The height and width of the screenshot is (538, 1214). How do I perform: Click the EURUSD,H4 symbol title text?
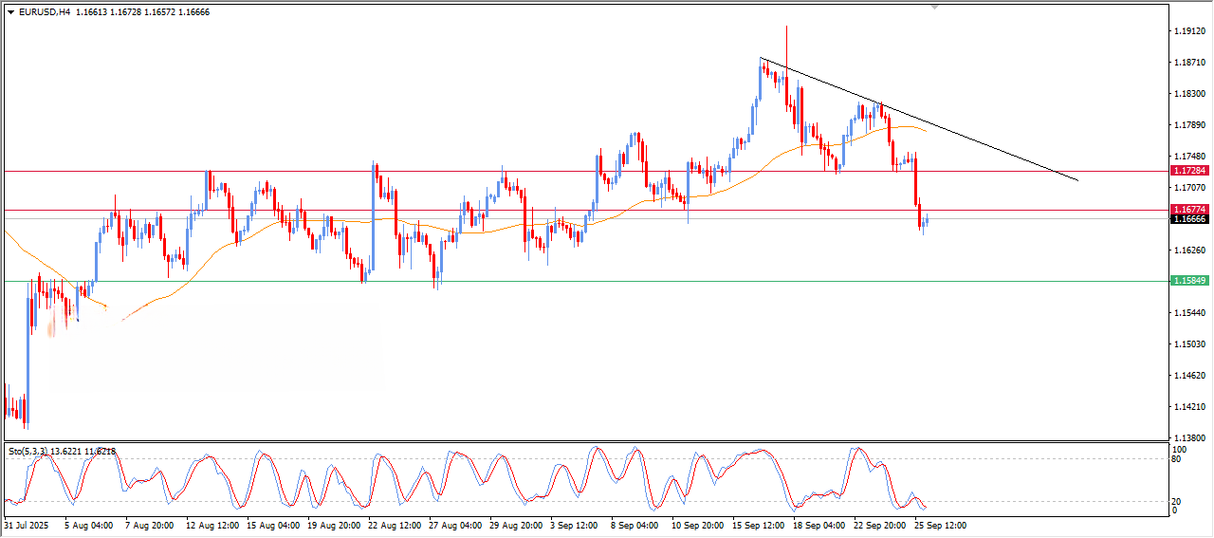(44, 12)
